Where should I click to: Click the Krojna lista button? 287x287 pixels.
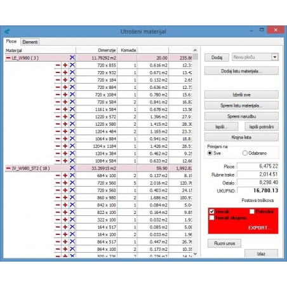[x=241, y=137]
